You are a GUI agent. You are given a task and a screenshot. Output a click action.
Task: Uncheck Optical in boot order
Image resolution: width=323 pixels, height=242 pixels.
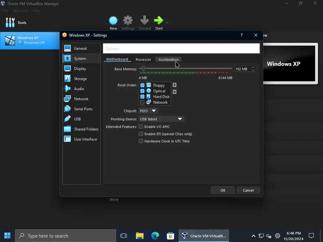[x=142, y=91]
